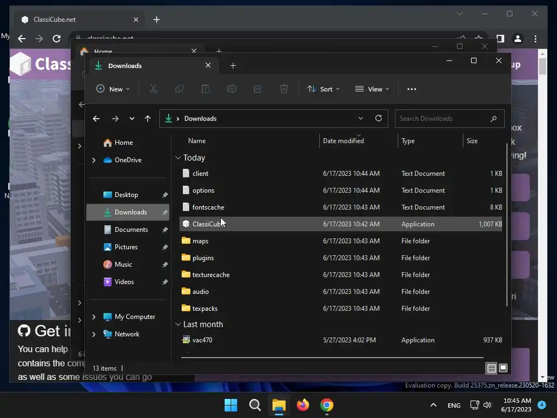Open Pictures in navigation pane

(x=126, y=247)
